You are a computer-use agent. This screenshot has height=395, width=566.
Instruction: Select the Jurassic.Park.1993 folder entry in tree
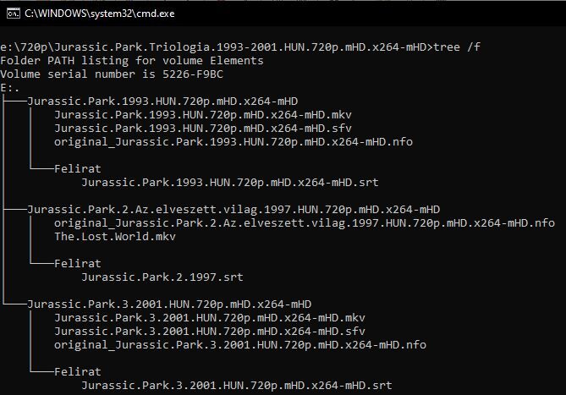coord(162,101)
